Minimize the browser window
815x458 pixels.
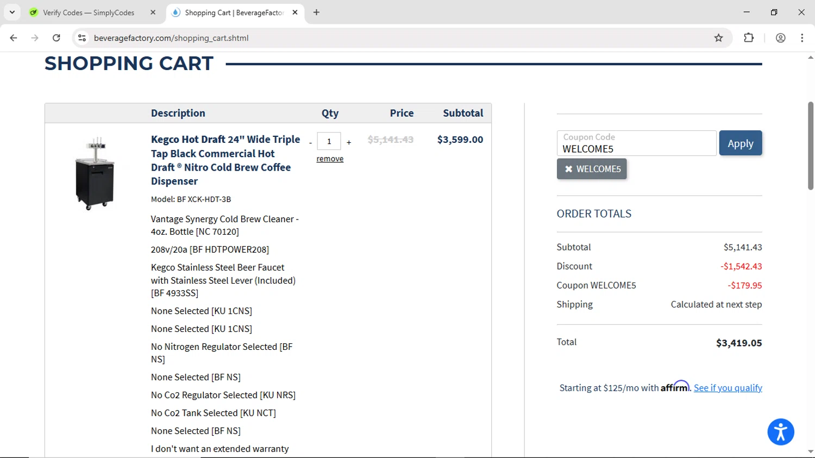[x=747, y=12]
